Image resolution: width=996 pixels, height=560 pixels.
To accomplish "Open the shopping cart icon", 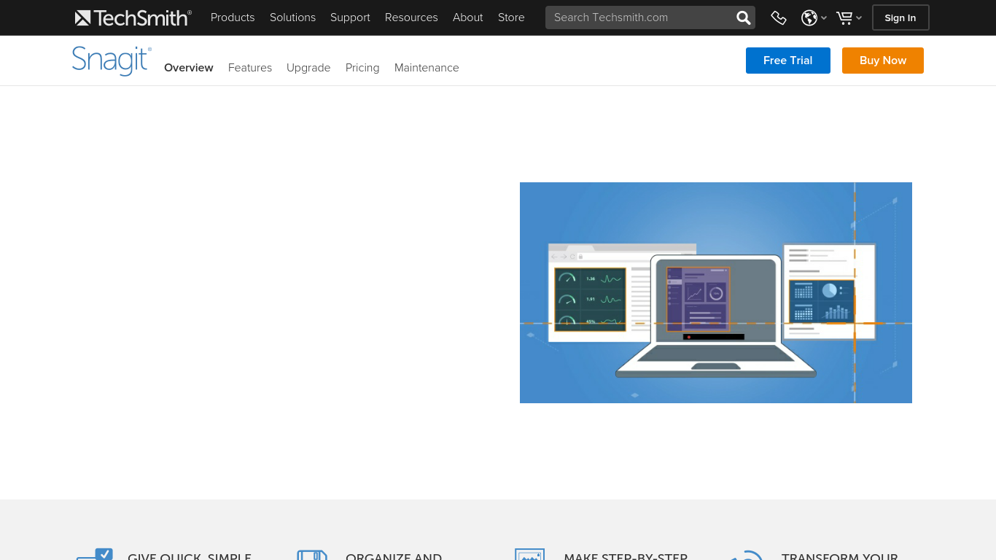I will click(x=844, y=17).
